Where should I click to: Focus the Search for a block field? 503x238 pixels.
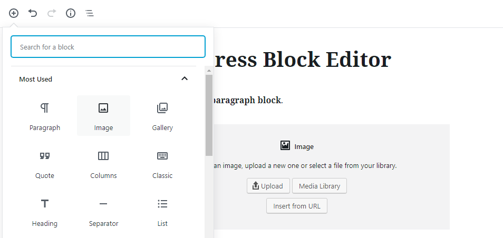pos(108,47)
